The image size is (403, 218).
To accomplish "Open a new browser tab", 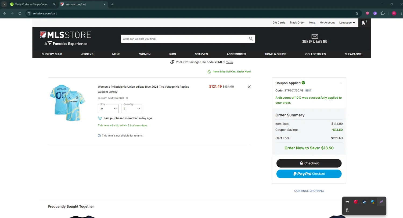I will point(112,4).
